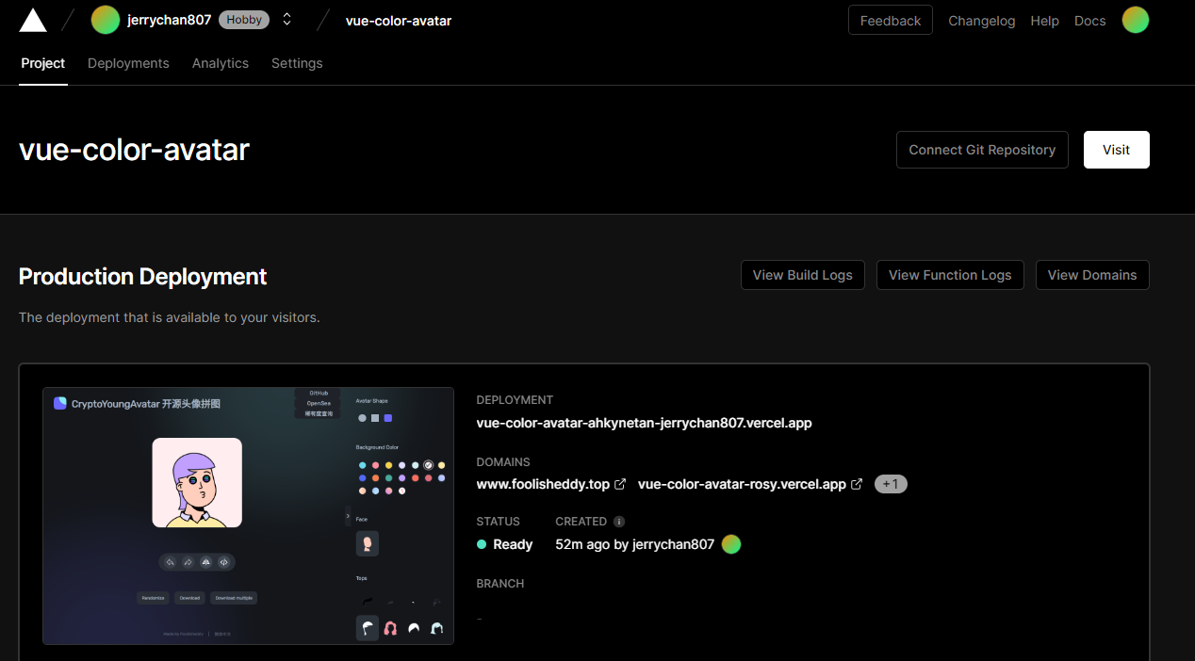Click View Domains button

pos(1092,275)
